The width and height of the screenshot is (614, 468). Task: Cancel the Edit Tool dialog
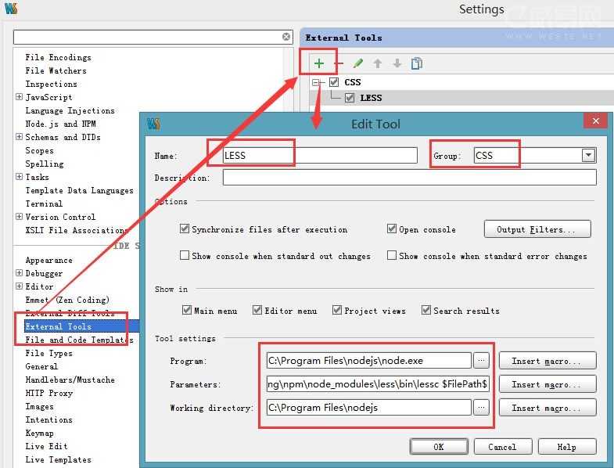[503, 447]
